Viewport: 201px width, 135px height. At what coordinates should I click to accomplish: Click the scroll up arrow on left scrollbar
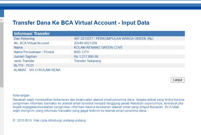[x=2, y=20]
